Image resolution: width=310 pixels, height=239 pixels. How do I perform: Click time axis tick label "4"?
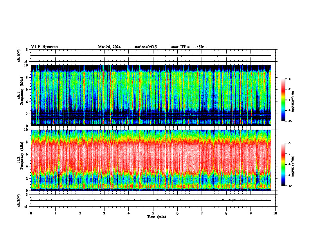[129, 213]
